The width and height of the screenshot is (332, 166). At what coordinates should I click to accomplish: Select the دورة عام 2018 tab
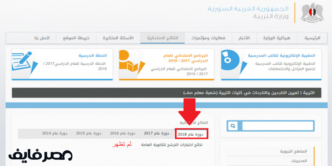point(190,134)
